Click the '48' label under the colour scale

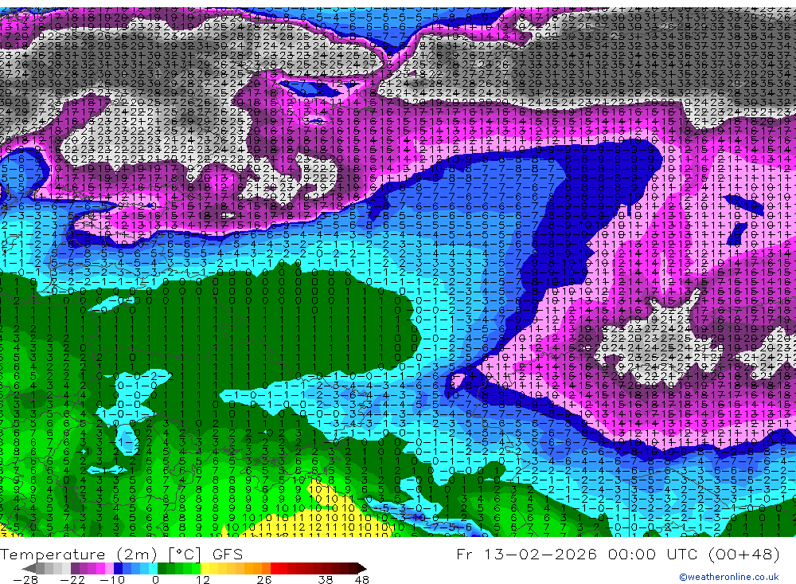coord(362,579)
